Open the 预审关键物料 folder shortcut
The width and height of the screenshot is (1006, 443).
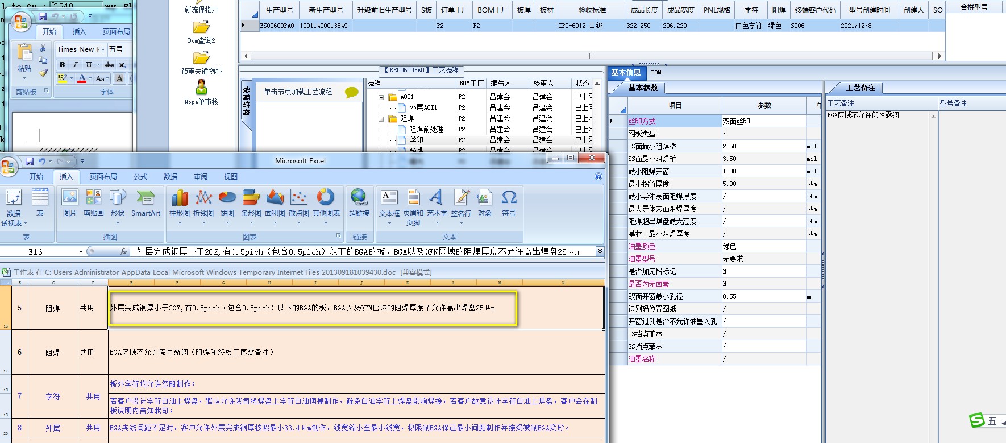pyautogui.click(x=201, y=57)
